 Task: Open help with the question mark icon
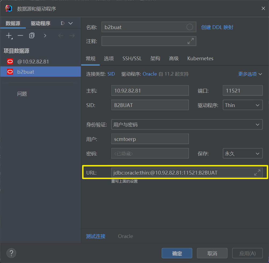[x=11, y=253]
